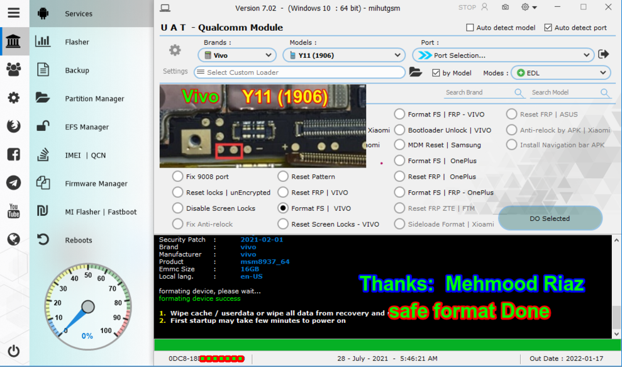This screenshot has height=367, width=622.
Task: Open MI Flasher Fastboot menu item
Action: pos(101,212)
